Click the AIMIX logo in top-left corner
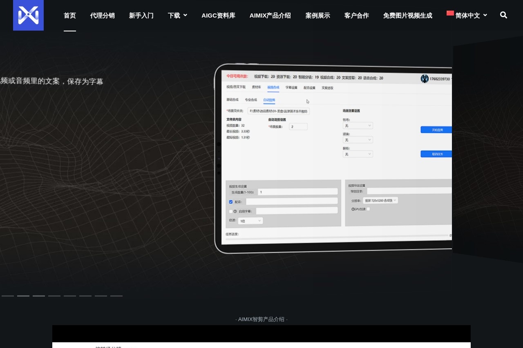Image resolution: width=523 pixels, height=348 pixels. [x=28, y=15]
